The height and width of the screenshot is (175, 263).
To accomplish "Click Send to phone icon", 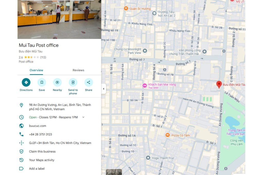I will [73, 82].
